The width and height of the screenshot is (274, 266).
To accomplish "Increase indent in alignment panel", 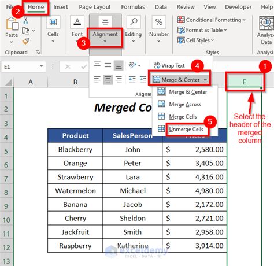I will pyautogui.click(x=143, y=79).
